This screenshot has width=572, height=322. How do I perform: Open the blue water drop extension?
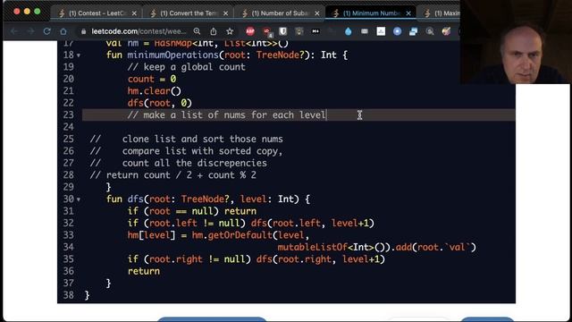click(x=348, y=31)
